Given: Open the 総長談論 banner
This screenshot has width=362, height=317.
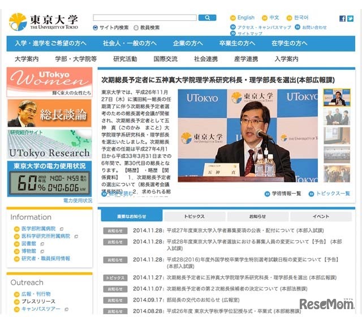Looking at the screenshot, I should (49, 113).
